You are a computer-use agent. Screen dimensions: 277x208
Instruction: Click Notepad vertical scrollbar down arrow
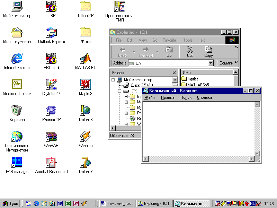pyautogui.click(x=257, y=153)
